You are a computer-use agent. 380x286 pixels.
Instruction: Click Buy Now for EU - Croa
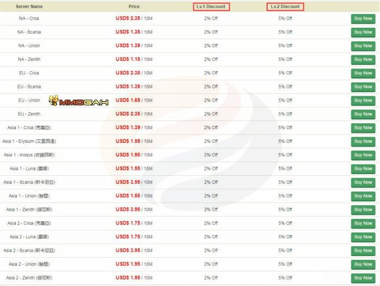point(363,73)
